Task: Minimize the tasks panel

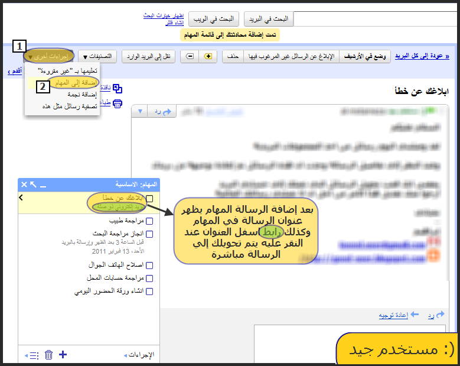Action: pyautogui.click(x=43, y=185)
